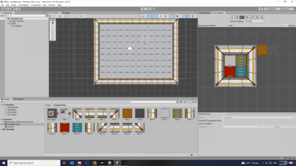The height and width of the screenshot is (166, 296).
Task: Select Tilemap in the Hierarchy
Action: pyautogui.click(x=18, y=26)
